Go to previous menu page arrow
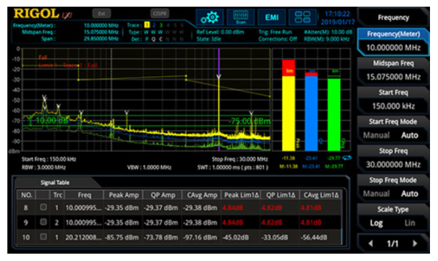Viewport: 438px width, 261px height. click(371, 244)
